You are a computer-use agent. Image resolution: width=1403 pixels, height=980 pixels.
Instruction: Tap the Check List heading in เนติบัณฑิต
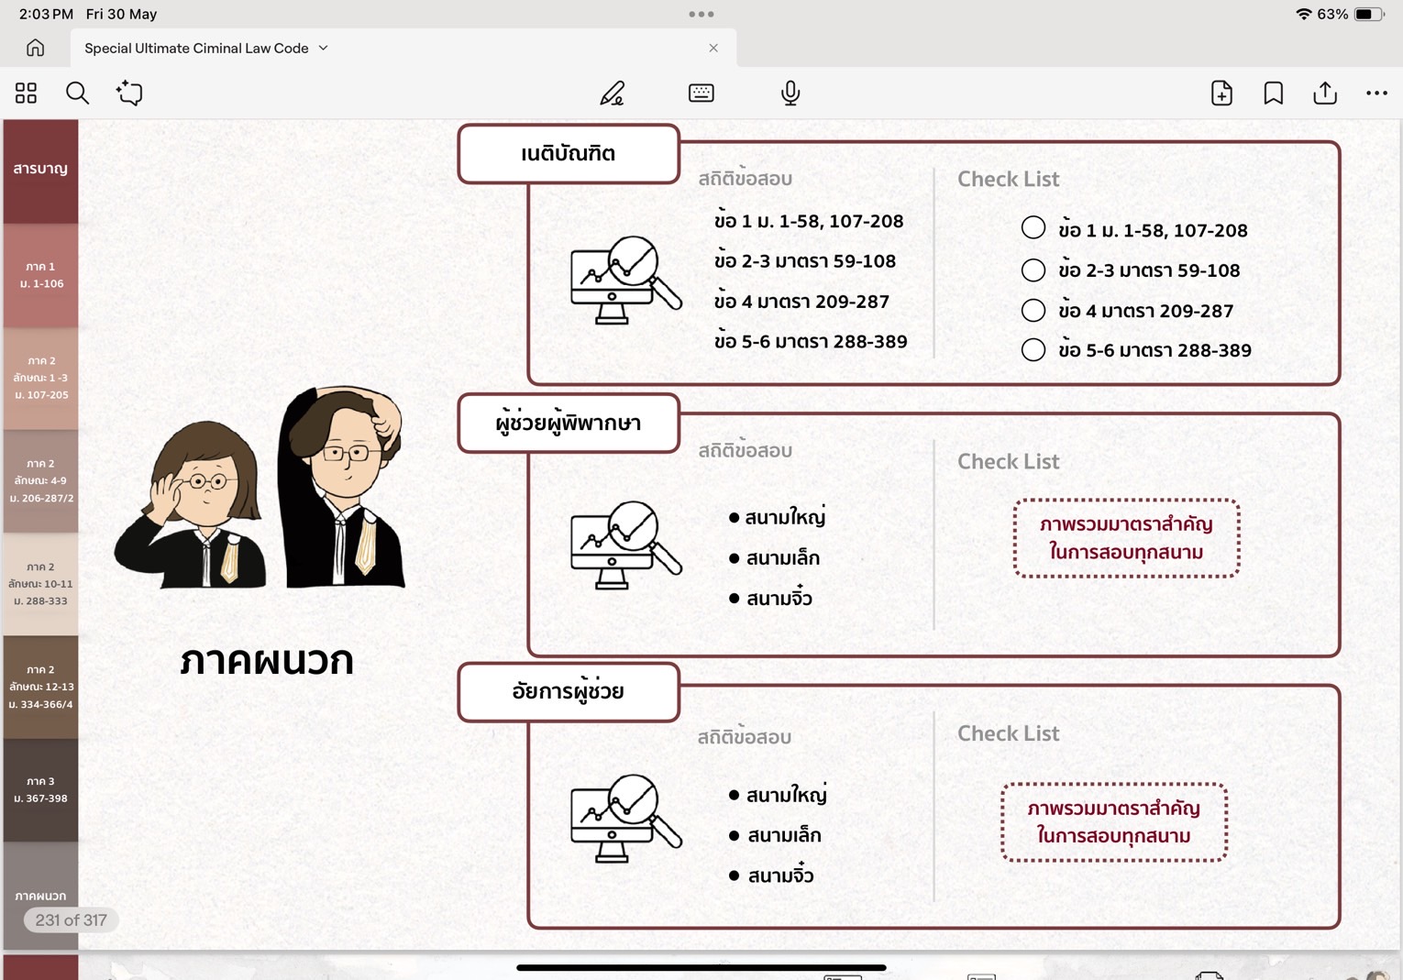click(1008, 179)
